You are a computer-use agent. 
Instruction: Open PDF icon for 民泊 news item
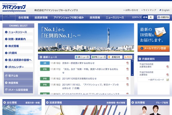coord(128,69)
